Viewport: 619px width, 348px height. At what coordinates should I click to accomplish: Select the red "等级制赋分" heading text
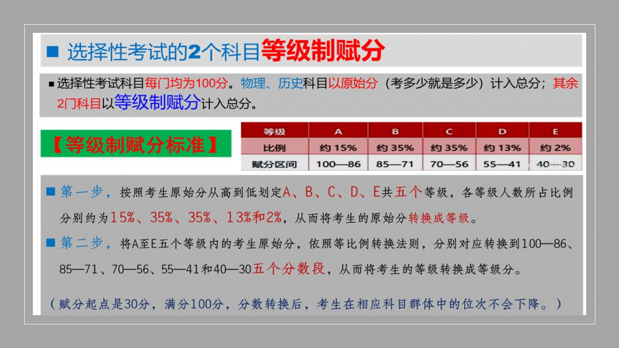point(322,51)
